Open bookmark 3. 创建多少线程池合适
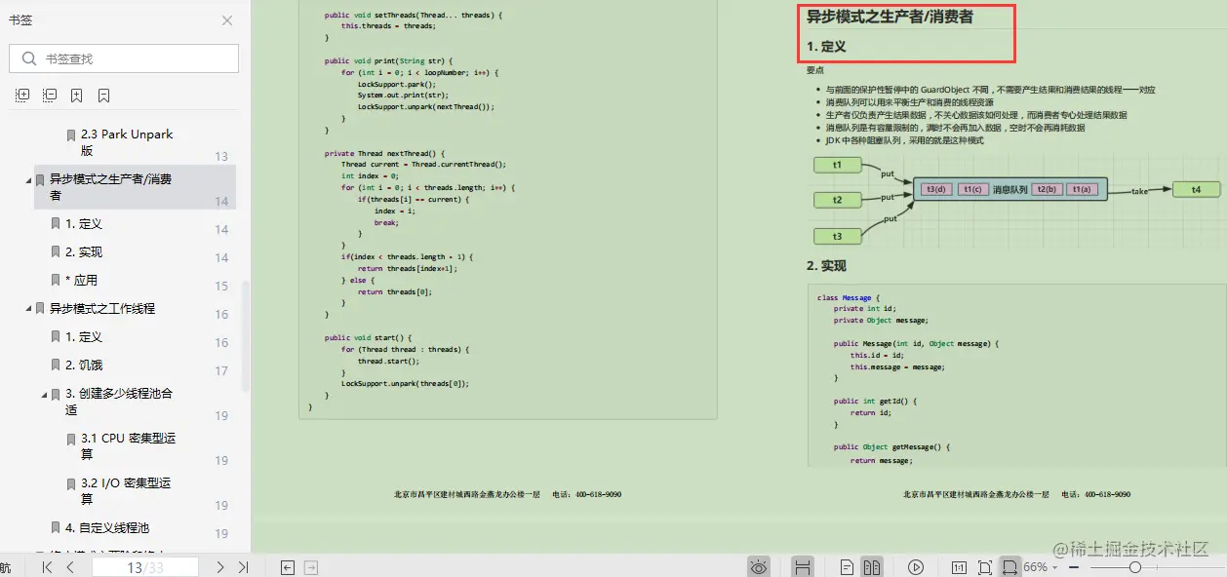This screenshot has width=1227, height=577. tap(119, 402)
